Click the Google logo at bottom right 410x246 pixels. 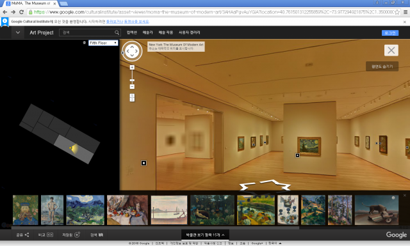pos(397,234)
